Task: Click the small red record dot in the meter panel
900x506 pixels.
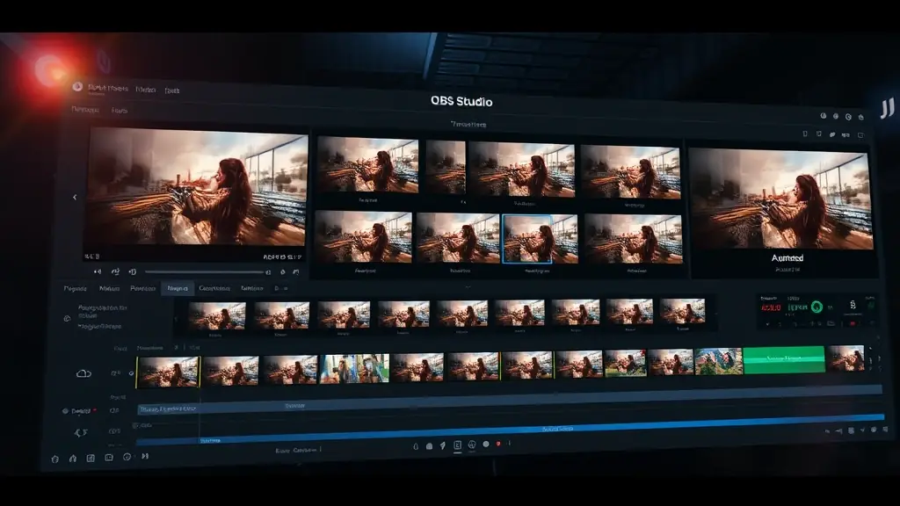Action: (x=853, y=324)
